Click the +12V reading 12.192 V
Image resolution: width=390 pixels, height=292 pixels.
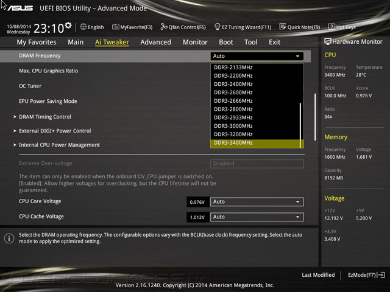(x=333, y=218)
